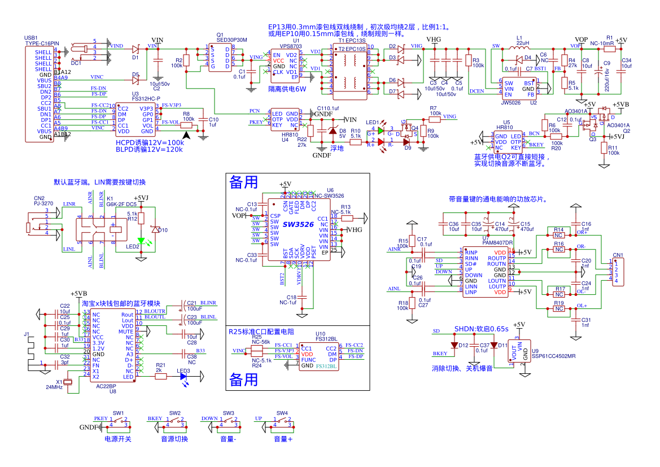Select the SSP61CC4502MR part label

coord(553,356)
